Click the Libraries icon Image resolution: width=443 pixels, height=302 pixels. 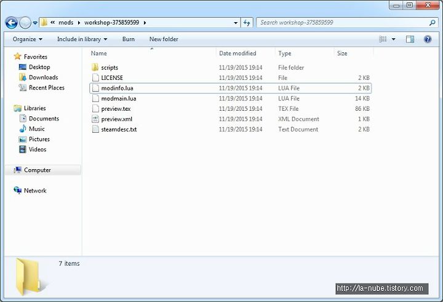click(x=17, y=108)
